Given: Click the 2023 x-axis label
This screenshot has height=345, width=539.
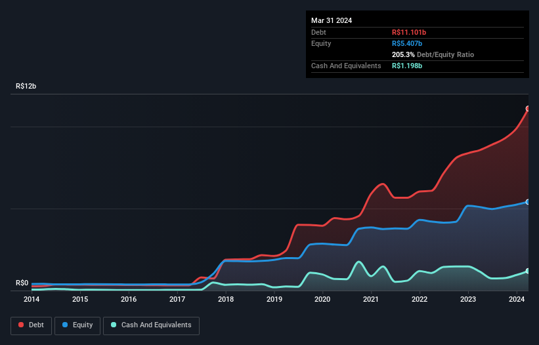Looking at the screenshot, I should pyautogui.click(x=468, y=299).
